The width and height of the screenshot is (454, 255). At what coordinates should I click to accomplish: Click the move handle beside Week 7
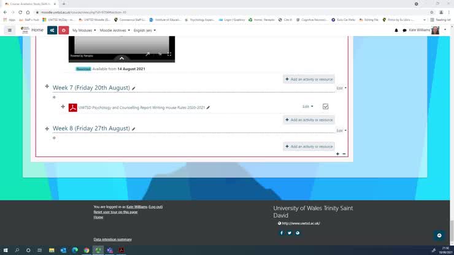coord(47,88)
